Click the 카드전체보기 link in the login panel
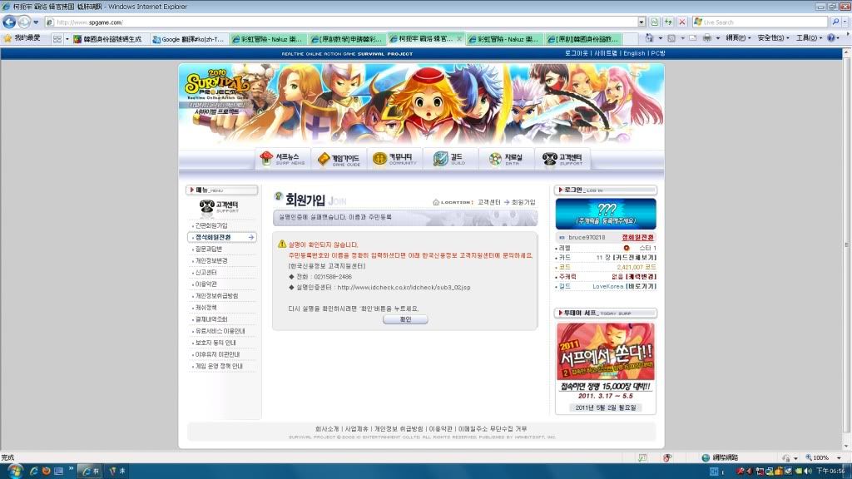 [635, 258]
